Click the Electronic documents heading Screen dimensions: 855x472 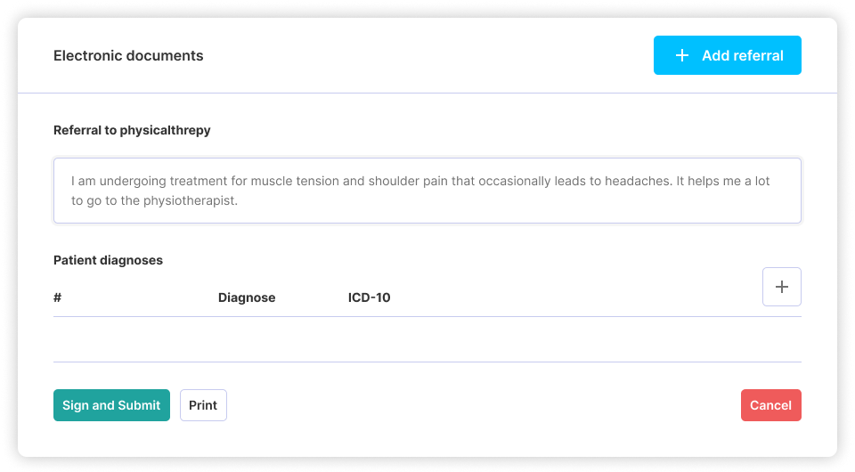pos(128,55)
